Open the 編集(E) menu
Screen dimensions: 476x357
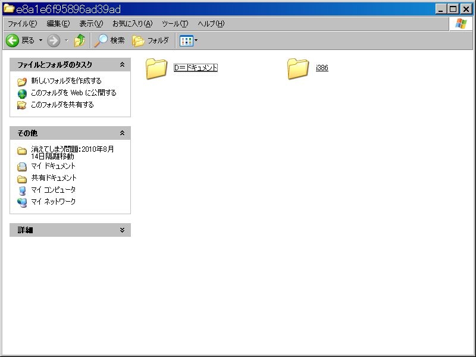58,24
